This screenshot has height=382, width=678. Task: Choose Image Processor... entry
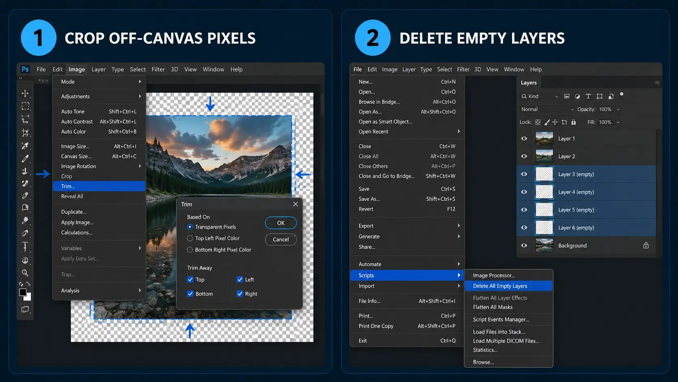click(508, 275)
